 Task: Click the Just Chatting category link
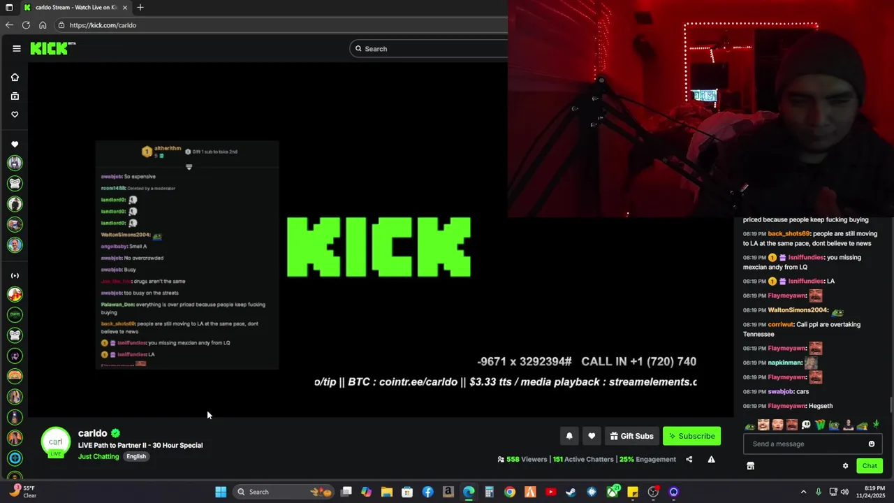[98, 456]
